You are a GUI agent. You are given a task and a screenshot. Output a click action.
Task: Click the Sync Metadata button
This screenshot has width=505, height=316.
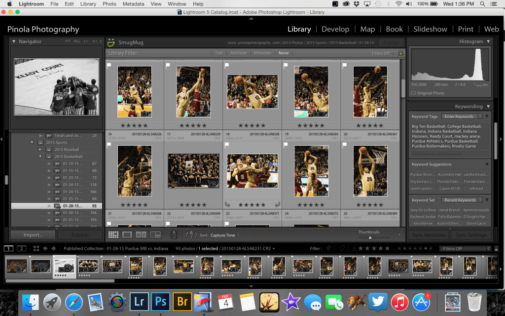[x=429, y=235]
